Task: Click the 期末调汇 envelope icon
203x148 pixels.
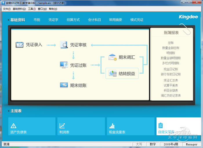Action: [x=113, y=57]
